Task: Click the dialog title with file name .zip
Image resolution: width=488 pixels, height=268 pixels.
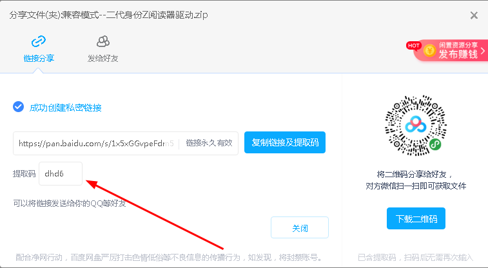Action: tap(108, 15)
